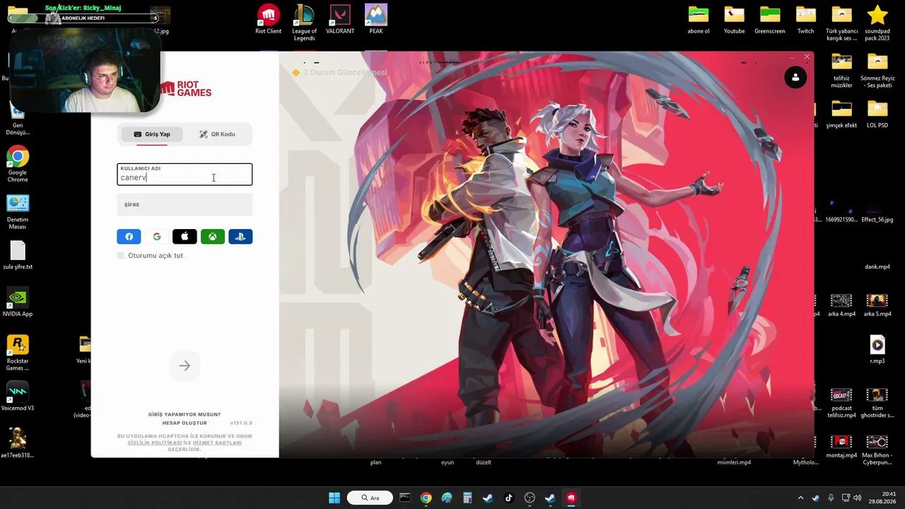Image resolution: width=905 pixels, height=509 pixels.
Task: Switch to the QR Kodu tab
Action: pos(217,134)
